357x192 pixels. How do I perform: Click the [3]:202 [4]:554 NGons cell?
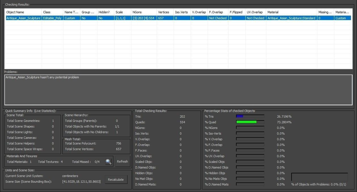click(x=144, y=18)
